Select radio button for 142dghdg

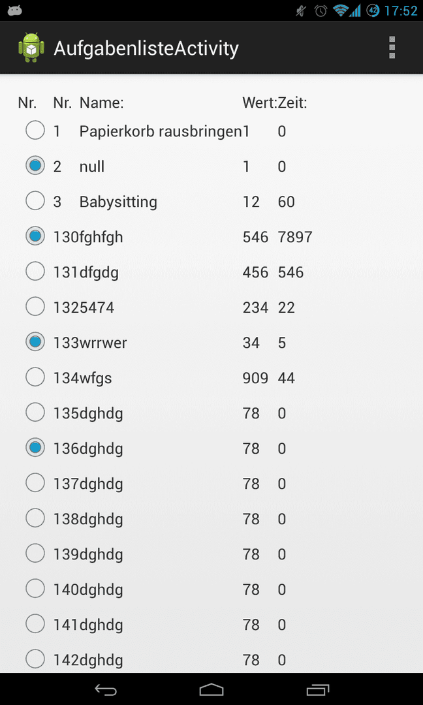click(x=35, y=659)
